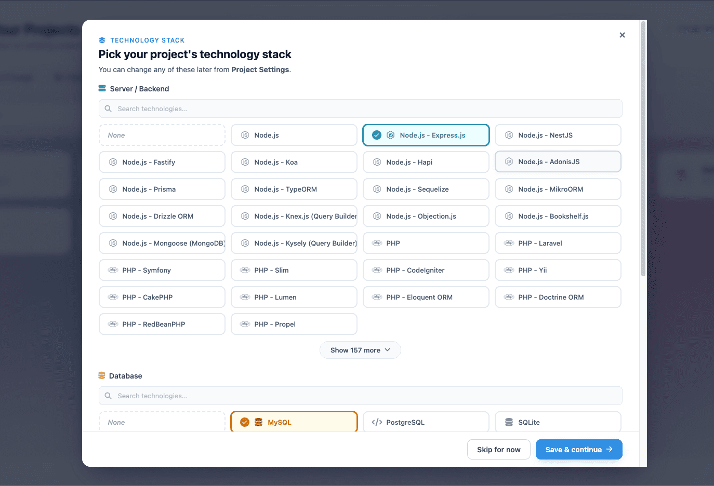The width and height of the screenshot is (714, 486).
Task: Click the Node.js icon beside Prisma
Action: (x=113, y=189)
